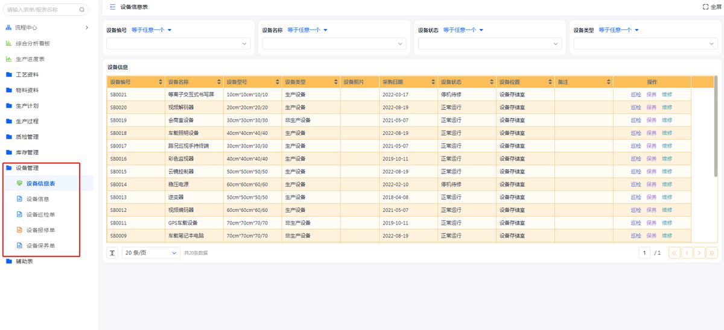
Task: Click 维修 link for row SB0019
Action: [667, 120]
